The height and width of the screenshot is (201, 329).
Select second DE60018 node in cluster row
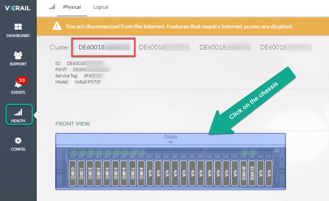point(164,47)
